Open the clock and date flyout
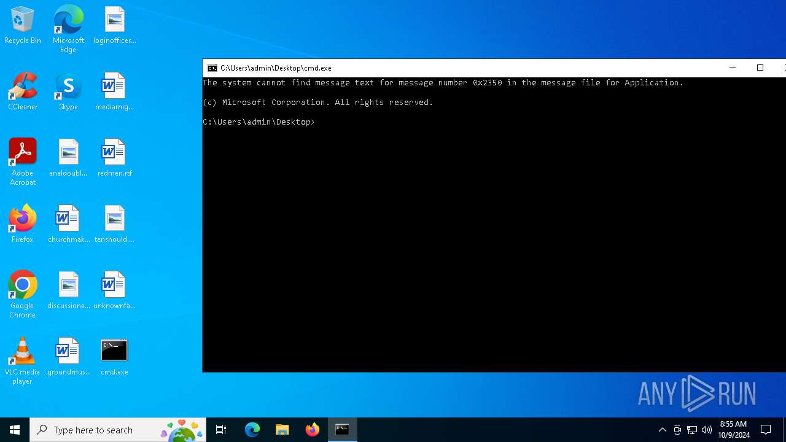Viewport: 786px width, 442px height. pos(733,430)
